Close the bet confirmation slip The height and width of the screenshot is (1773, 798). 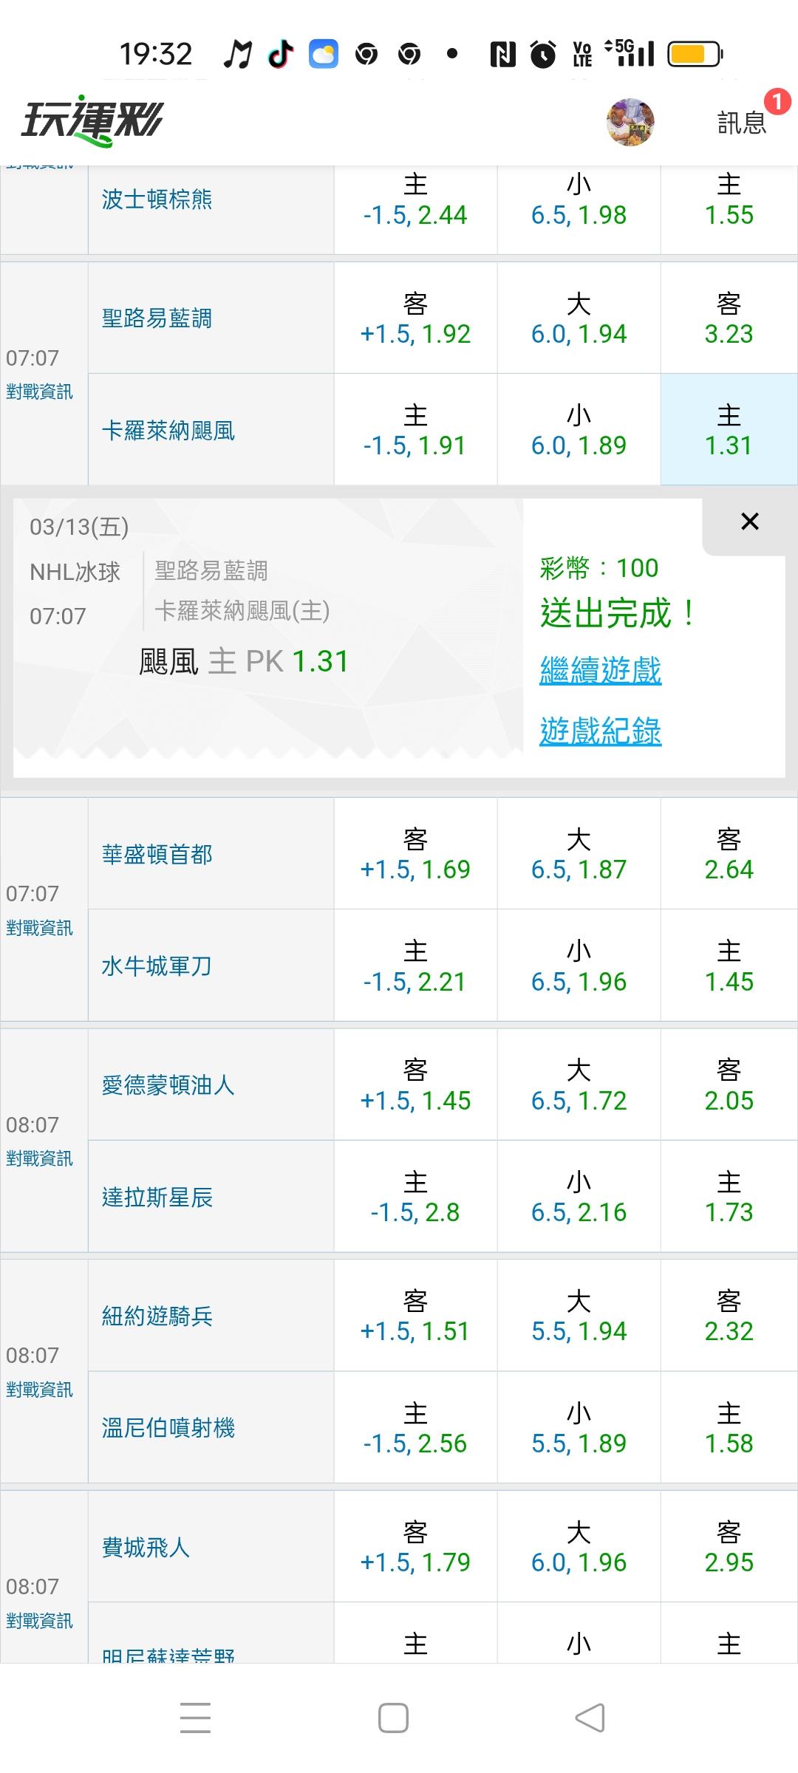point(749,522)
